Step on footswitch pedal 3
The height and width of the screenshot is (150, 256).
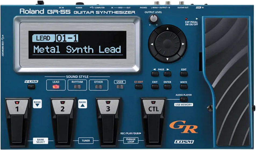[x=108, y=122]
